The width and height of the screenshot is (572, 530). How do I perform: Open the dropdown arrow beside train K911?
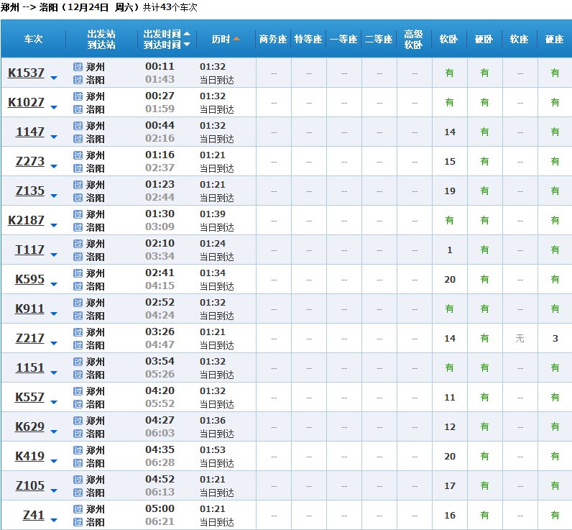pyautogui.click(x=54, y=314)
